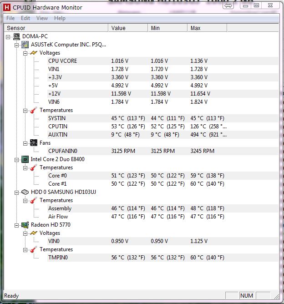Select the Air Flow temperature row
This screenshot has width=284, height=304.
coord(162,217)
